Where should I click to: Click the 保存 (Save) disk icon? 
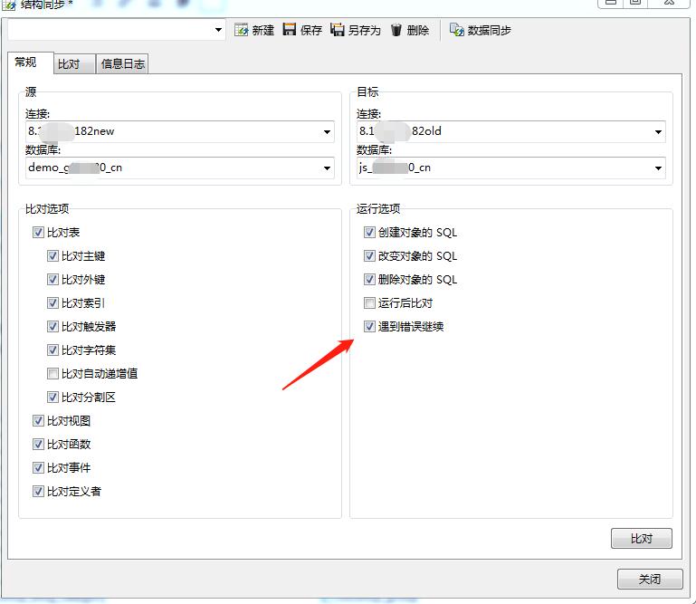[x=290, y=30]
